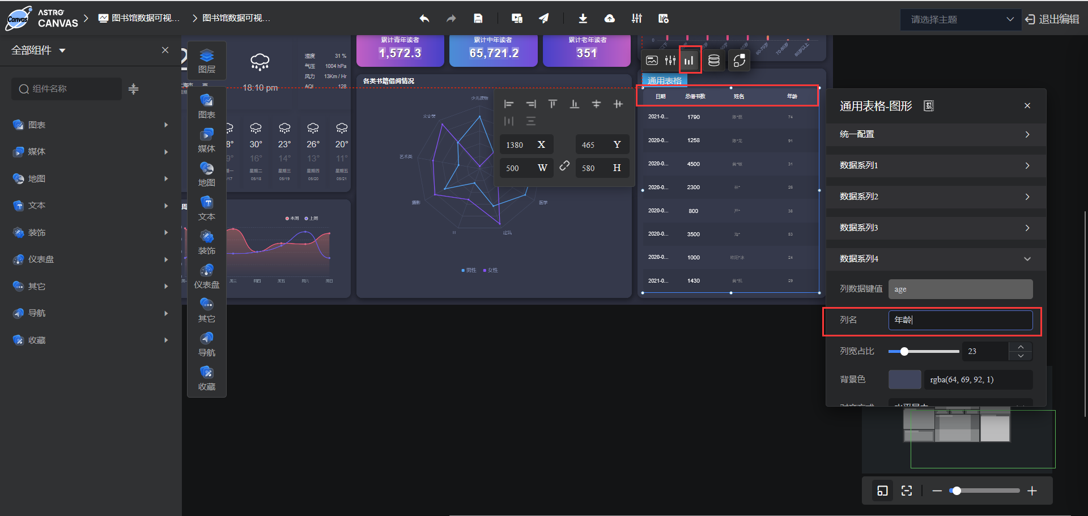Click the filter icon beside the component search

(x=134, y=89)
